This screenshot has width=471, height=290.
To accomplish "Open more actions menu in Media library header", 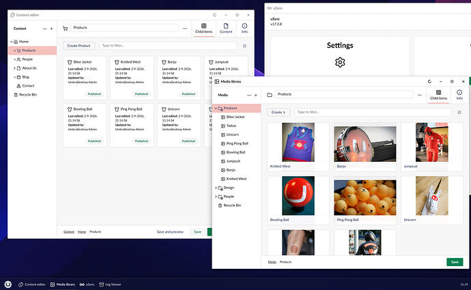I will point(419,95).
